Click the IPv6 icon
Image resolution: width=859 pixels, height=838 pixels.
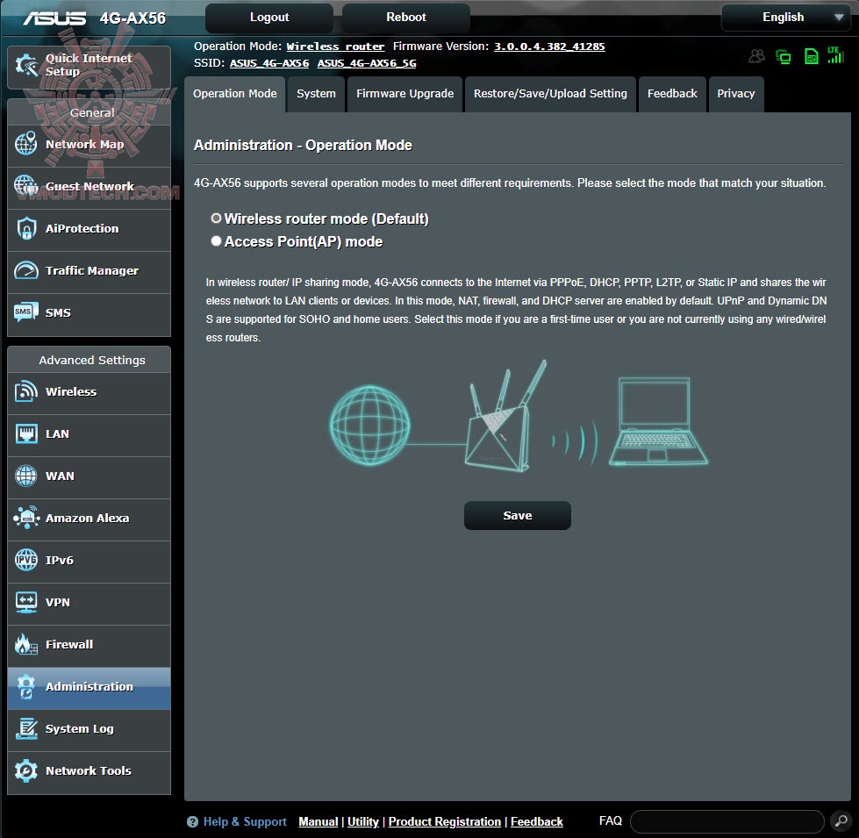pos(25,560)
